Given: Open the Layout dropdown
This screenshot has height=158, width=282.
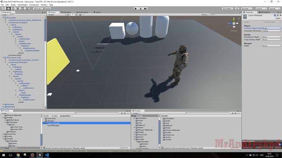Looking at the screenshot, I should [275, 9].
